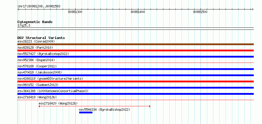
Task: Select the thin red nsv952386 Dogan2014 line
Action: click(x=135, y=63)
